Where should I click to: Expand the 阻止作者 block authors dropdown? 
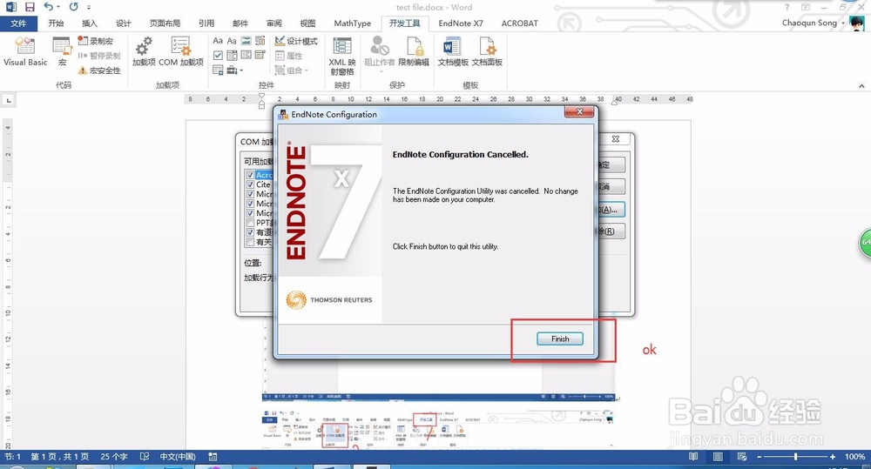pos(381,71)
